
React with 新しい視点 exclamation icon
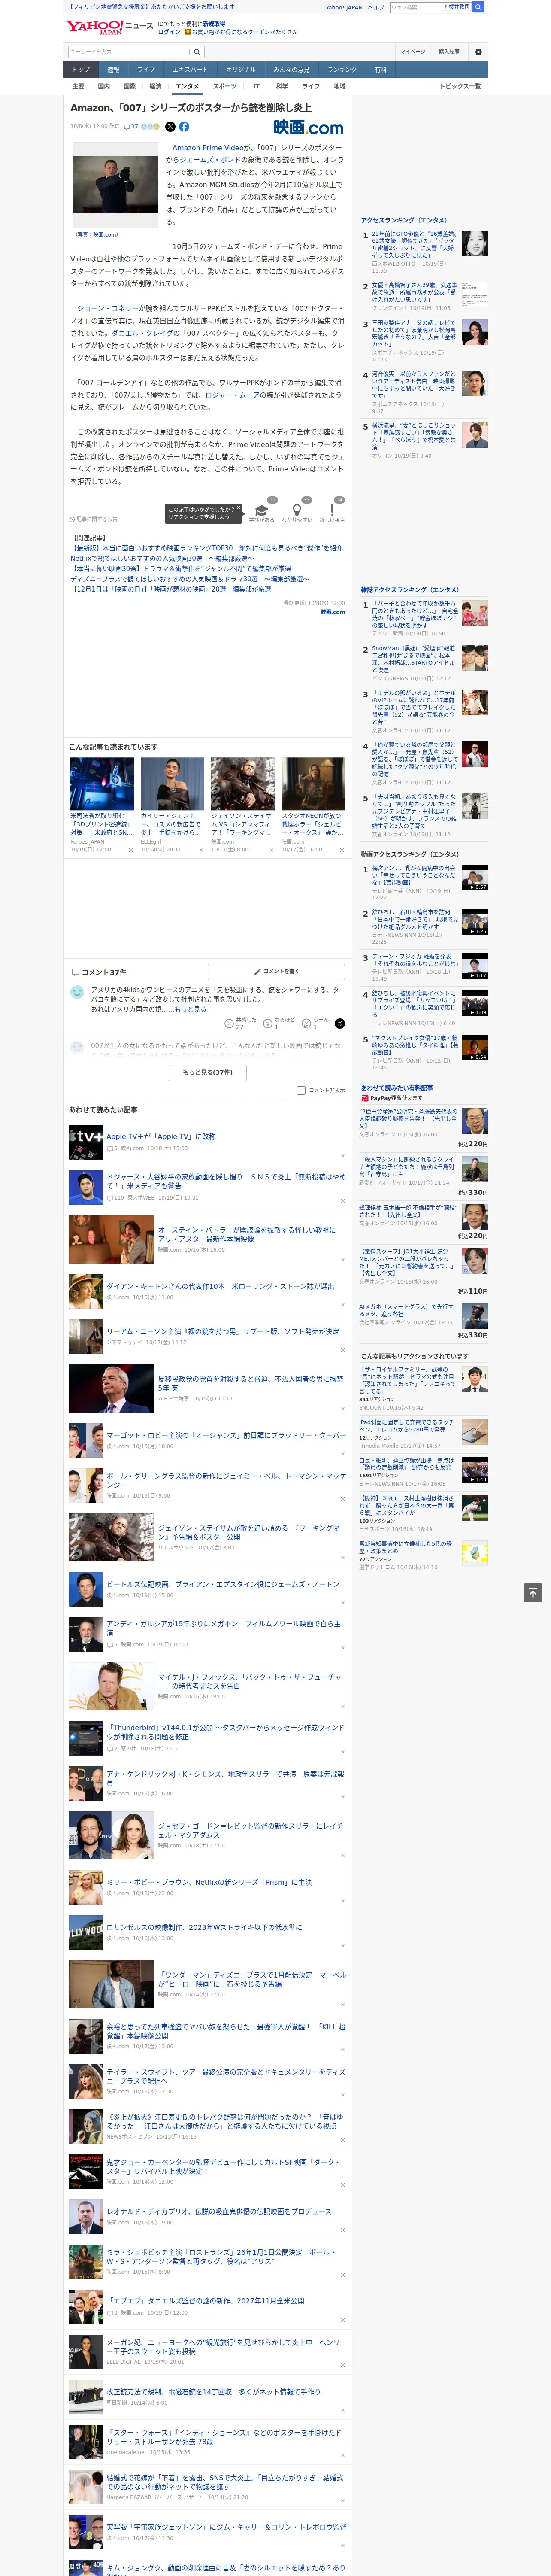332,511
